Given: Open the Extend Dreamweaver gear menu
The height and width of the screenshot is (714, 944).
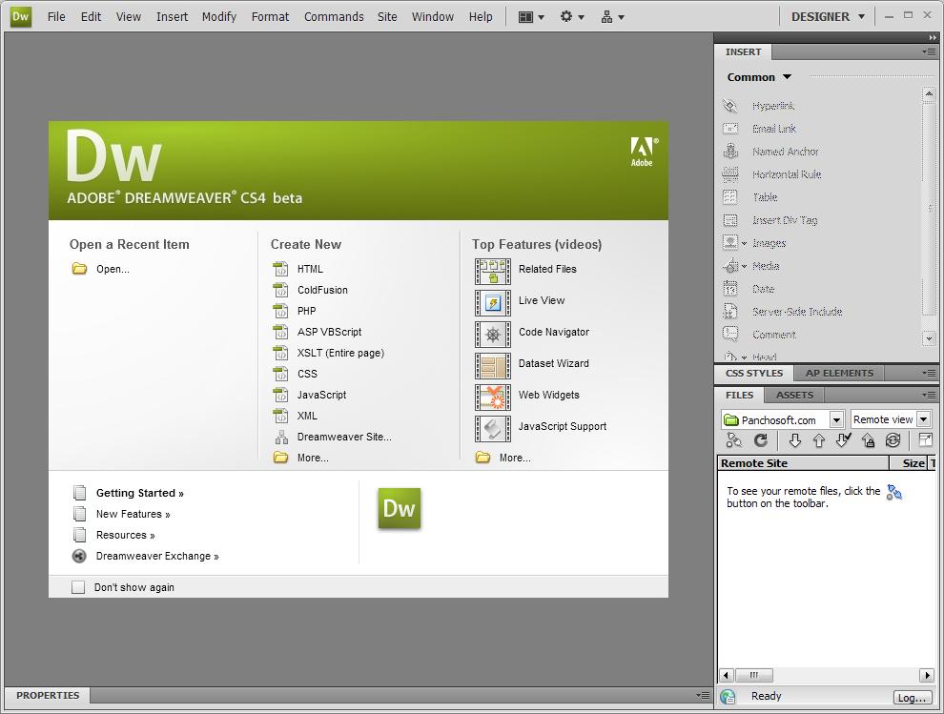Looking at the screenshot, I should point(571,17).
